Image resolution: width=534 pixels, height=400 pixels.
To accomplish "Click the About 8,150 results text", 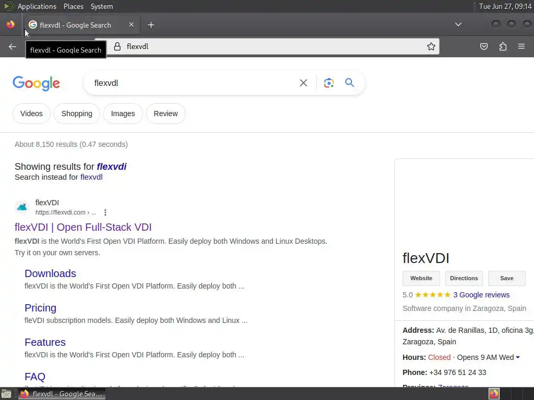I will [x=71, y=144].
